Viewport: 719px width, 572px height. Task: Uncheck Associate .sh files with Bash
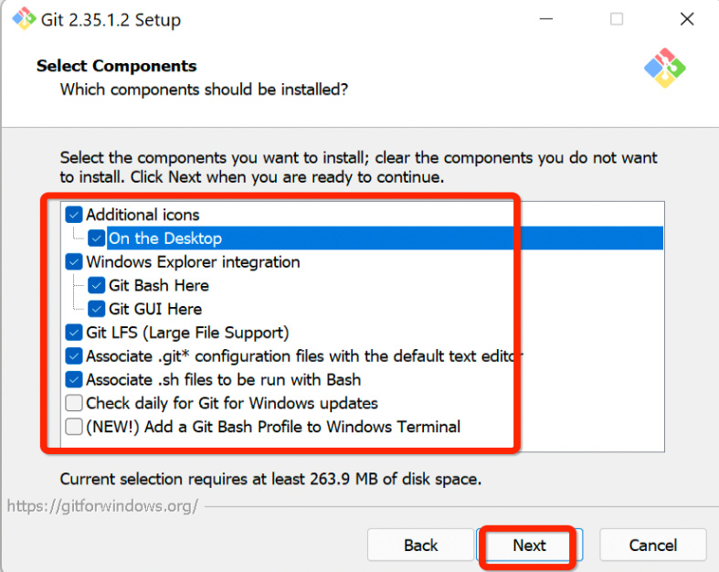[x=74, y=379]
